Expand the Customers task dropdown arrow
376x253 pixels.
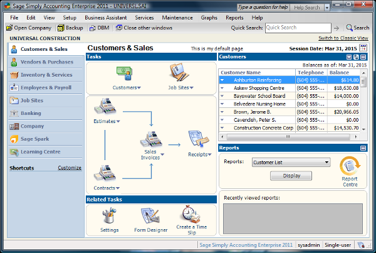[139, 88]
